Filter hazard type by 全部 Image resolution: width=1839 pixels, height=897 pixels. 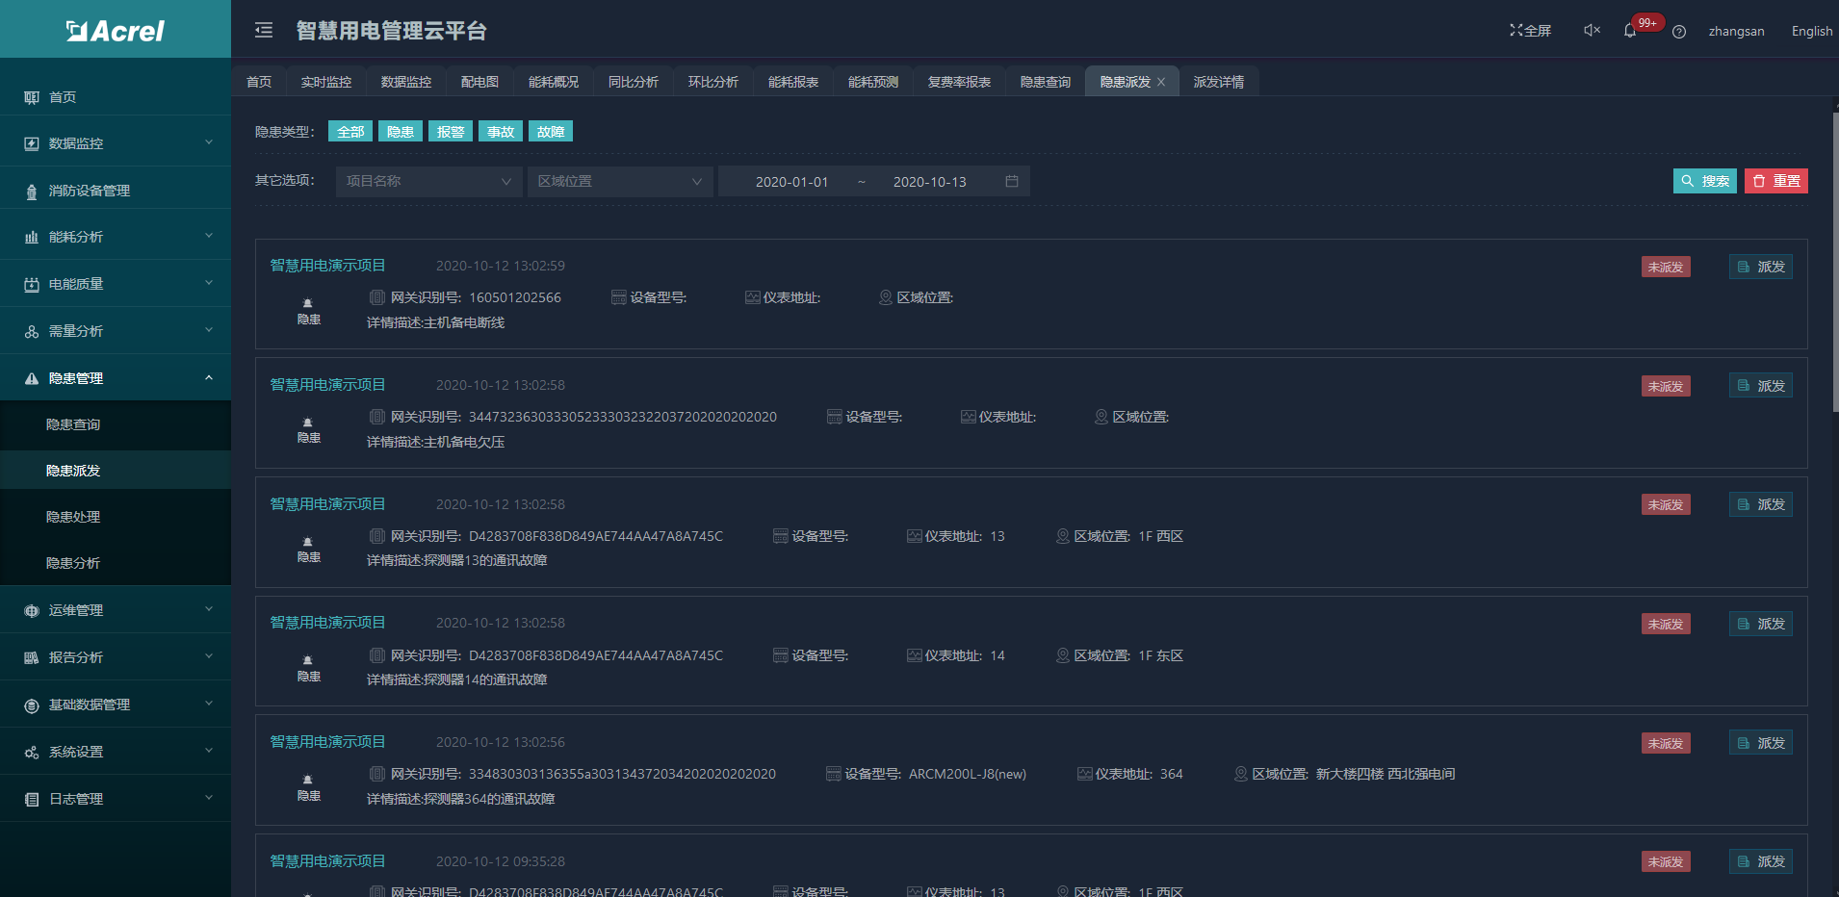[x=350, y=132]
